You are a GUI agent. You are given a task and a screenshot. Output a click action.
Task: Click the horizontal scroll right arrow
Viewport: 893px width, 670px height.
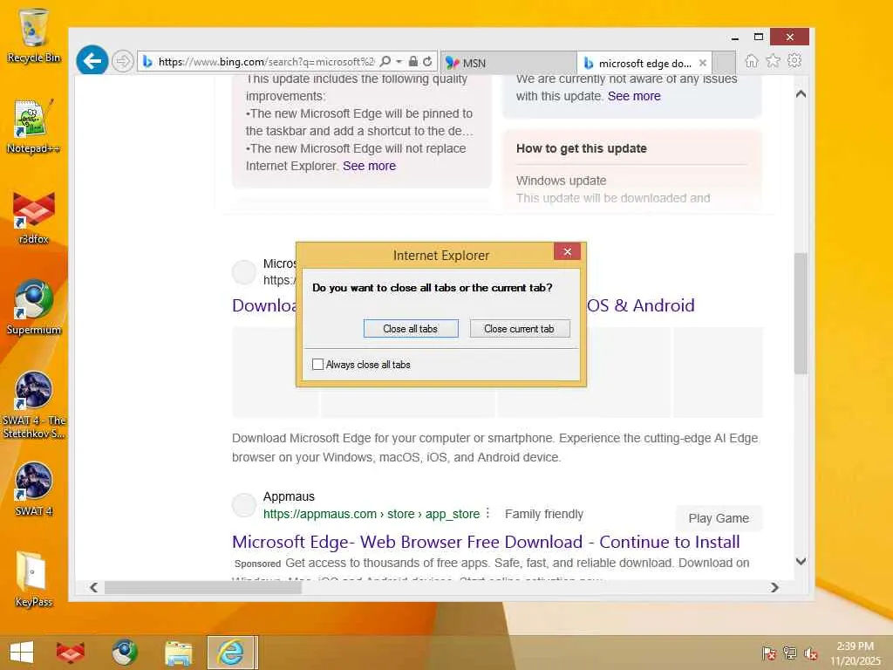coord(774,587)
